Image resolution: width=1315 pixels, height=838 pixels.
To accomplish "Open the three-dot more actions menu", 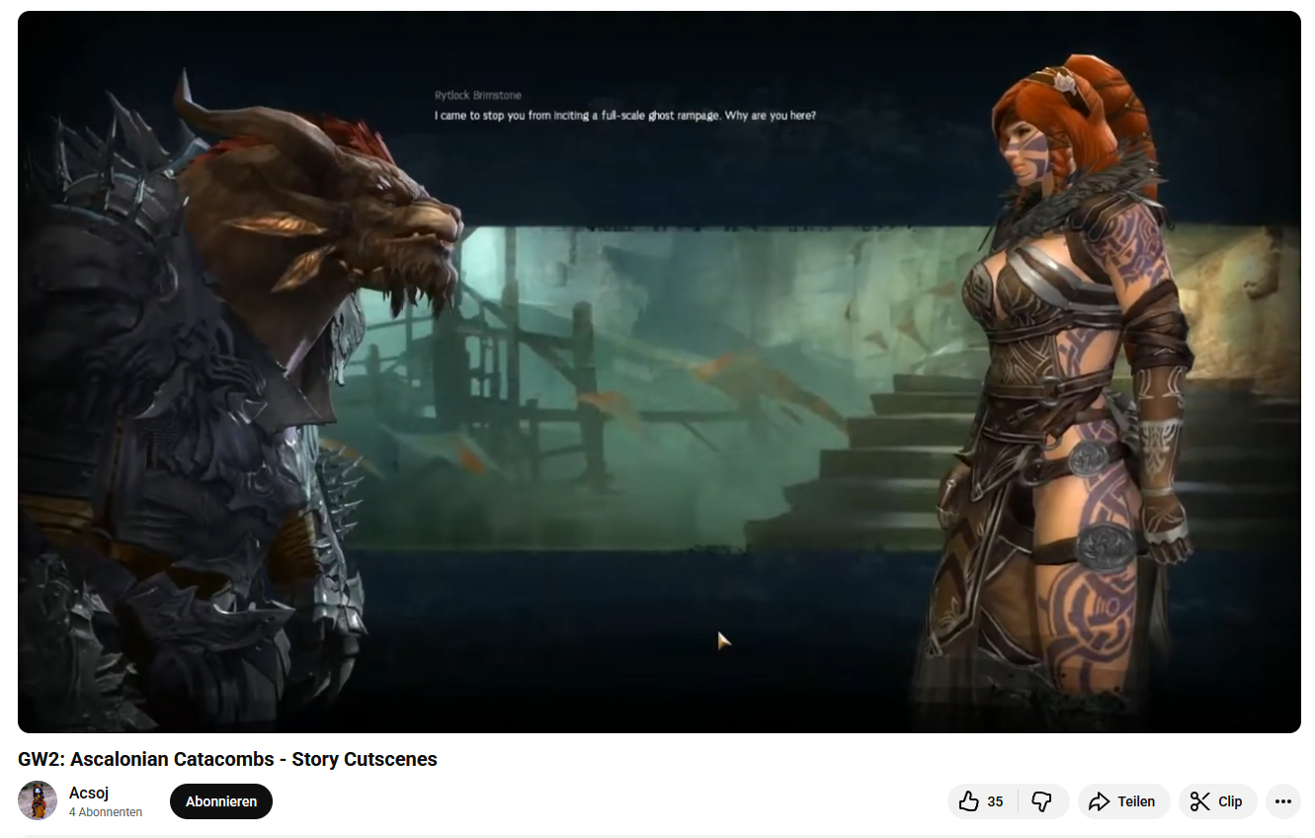I will click(1283, 801).
